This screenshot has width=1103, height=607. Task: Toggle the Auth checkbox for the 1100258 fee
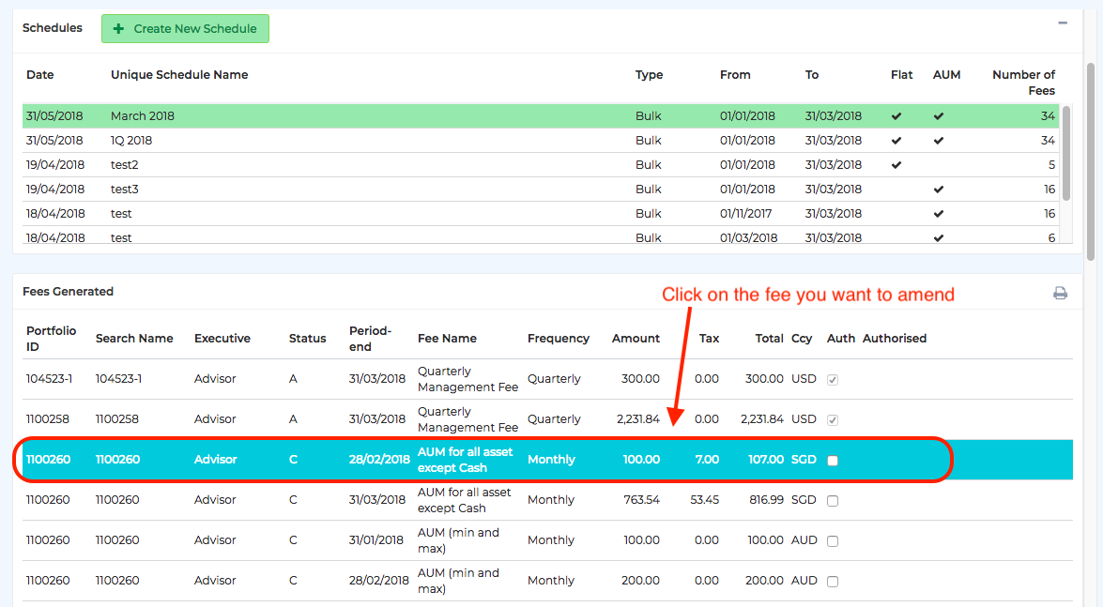(x=833, y=420)
